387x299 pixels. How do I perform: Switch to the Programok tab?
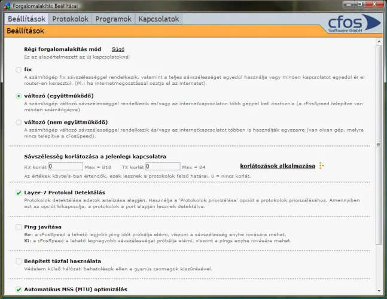click(x=113, y=19)
